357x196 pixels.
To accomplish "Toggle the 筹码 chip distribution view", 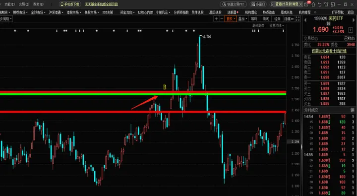I will (x=254, y=19).
